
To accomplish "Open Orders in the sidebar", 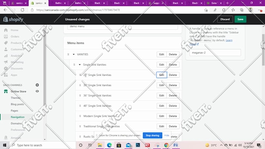I will pyautogui.click(x=15, y=37).
